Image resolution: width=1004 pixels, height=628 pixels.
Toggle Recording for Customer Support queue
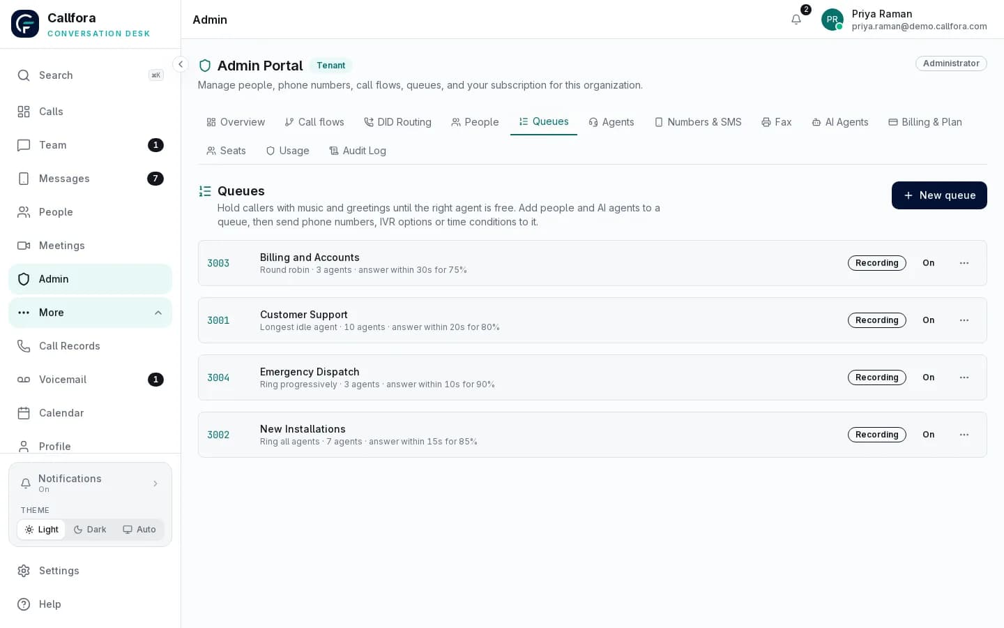tap(877, 320)
